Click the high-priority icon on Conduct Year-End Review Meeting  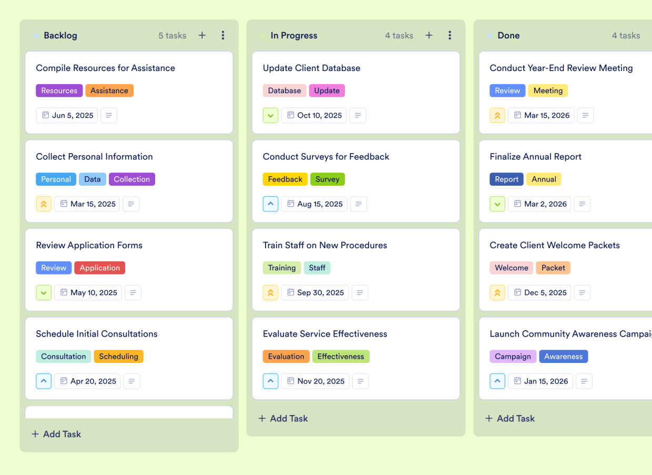[x=497, y=115]
